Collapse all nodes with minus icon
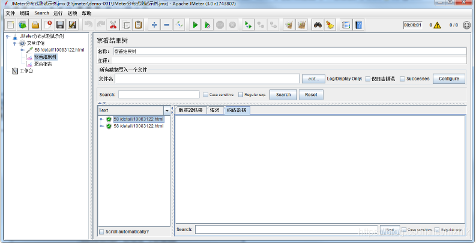 [x=167, y=25]
